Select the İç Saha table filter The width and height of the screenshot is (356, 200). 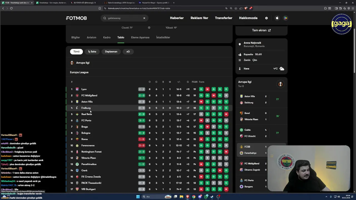tap(92, 51)
